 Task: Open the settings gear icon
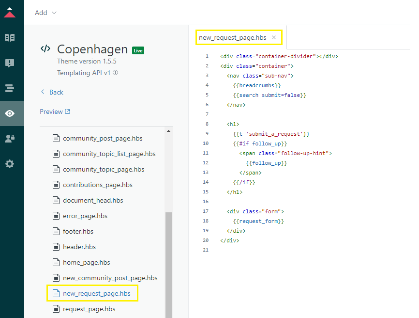10,164
